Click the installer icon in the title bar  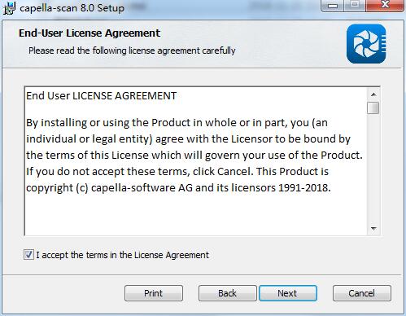coord(9,8)
